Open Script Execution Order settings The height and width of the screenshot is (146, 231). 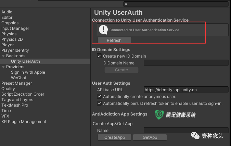(x=23, y=94)
